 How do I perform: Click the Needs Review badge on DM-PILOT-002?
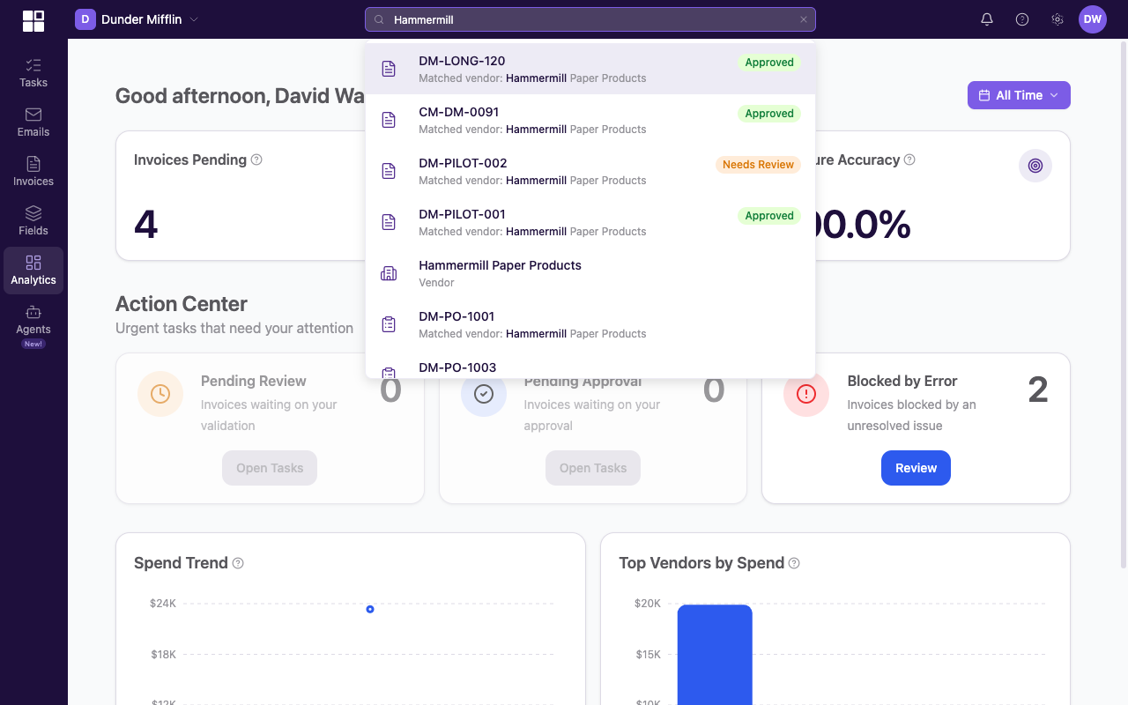[758, 165]
